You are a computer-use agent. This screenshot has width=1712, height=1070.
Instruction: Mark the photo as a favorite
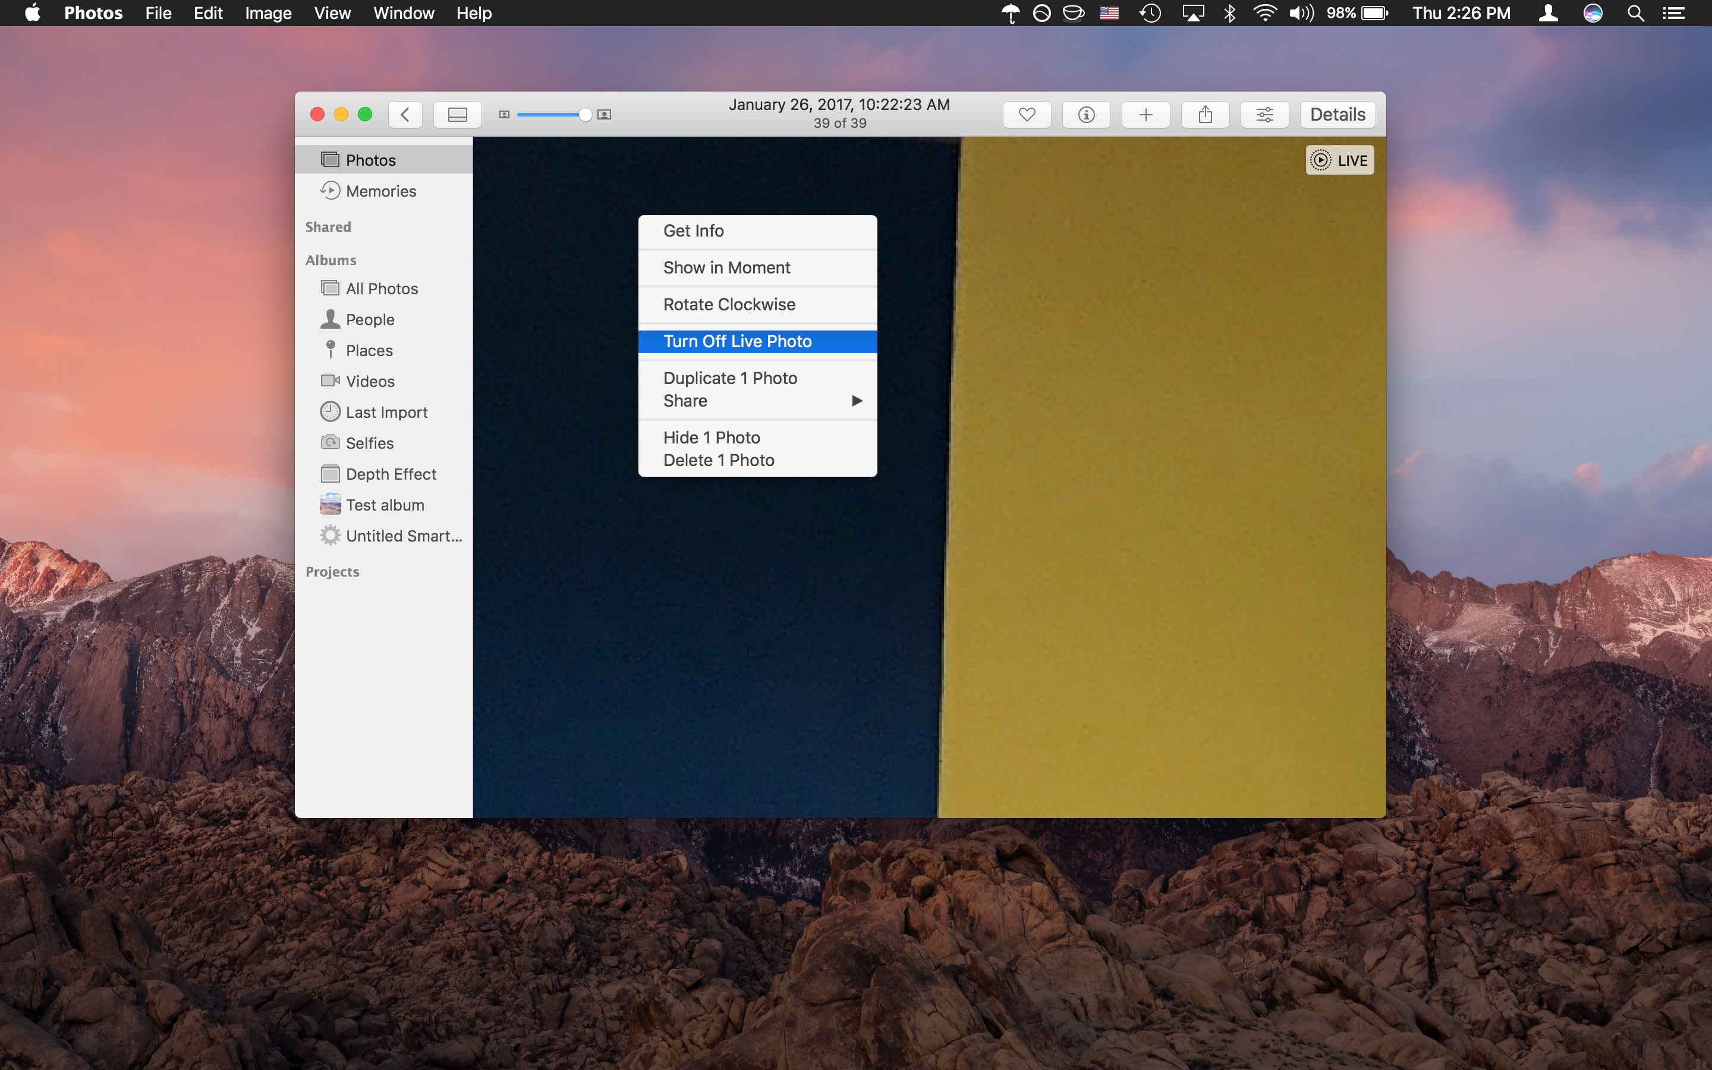pos(1027,114)
